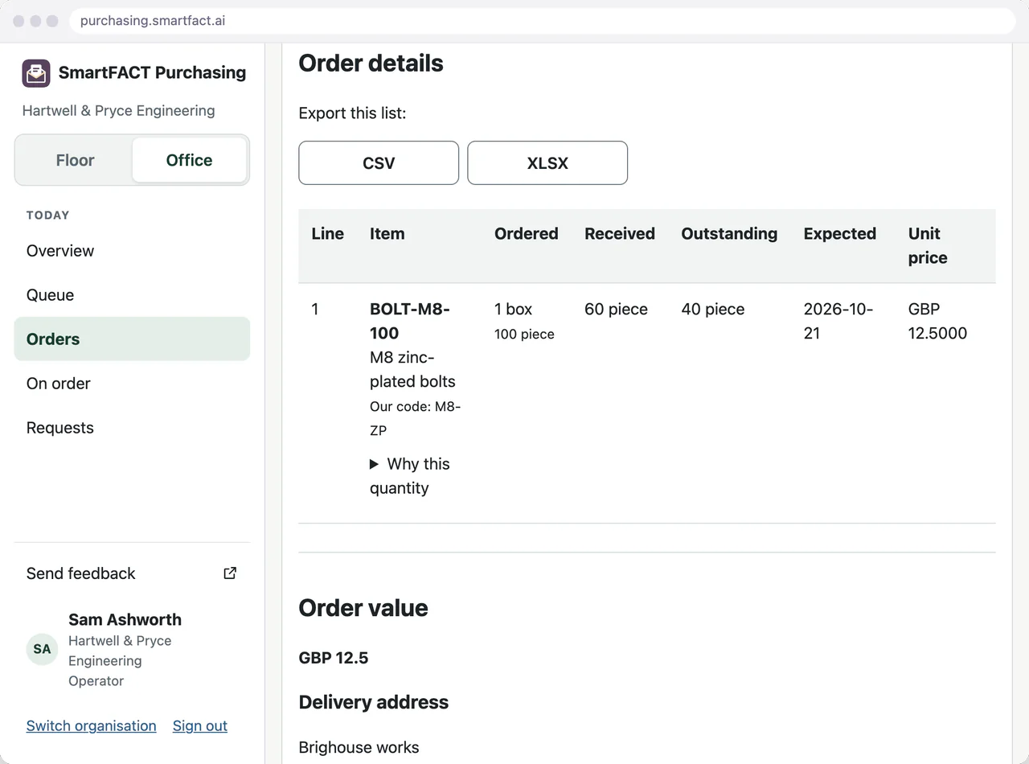This screenshot has height=764, width=1029.
Task: Click the Expected column header
Action: tap(840, 234)
